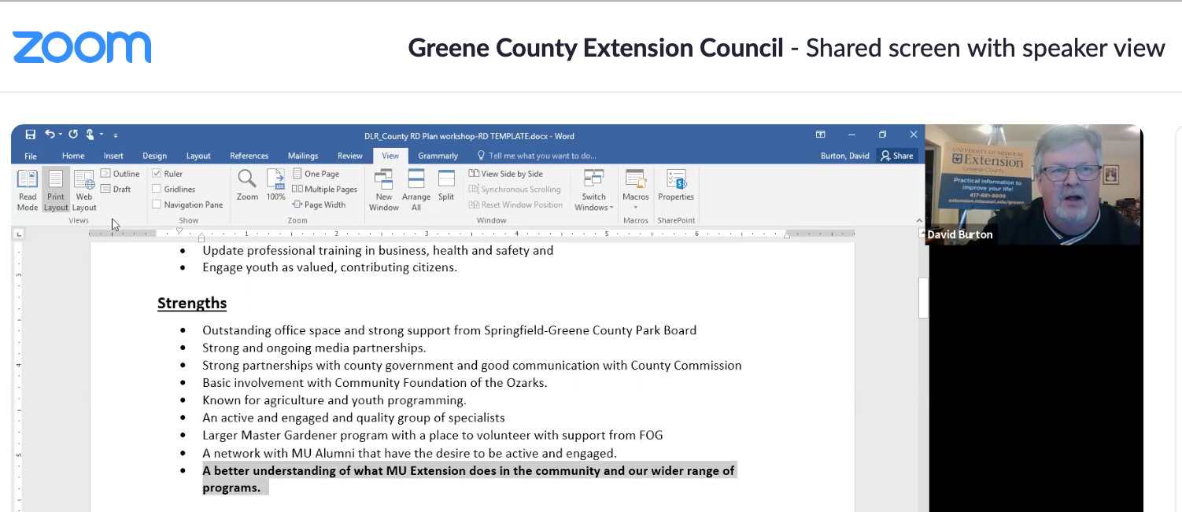Click Arrange All windows icon
Viewport: 1182px width, 512px height.
click(416, 190)
